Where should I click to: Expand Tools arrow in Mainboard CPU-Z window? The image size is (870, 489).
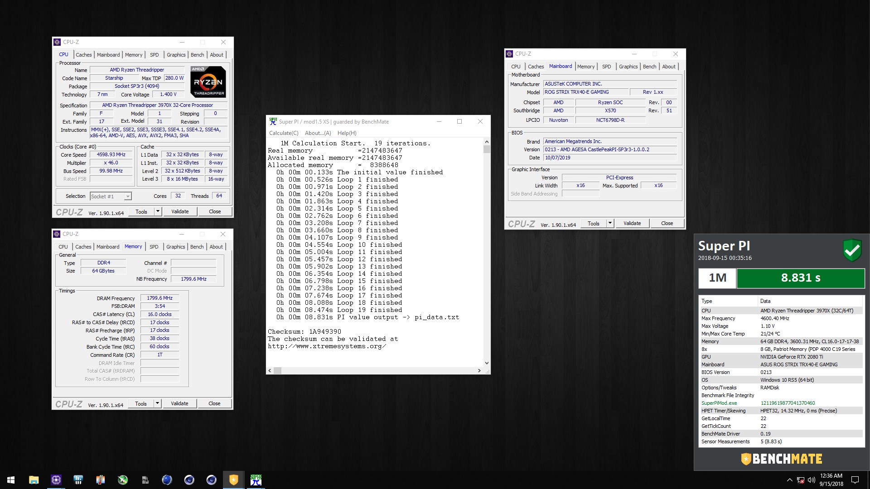[610, 223]
